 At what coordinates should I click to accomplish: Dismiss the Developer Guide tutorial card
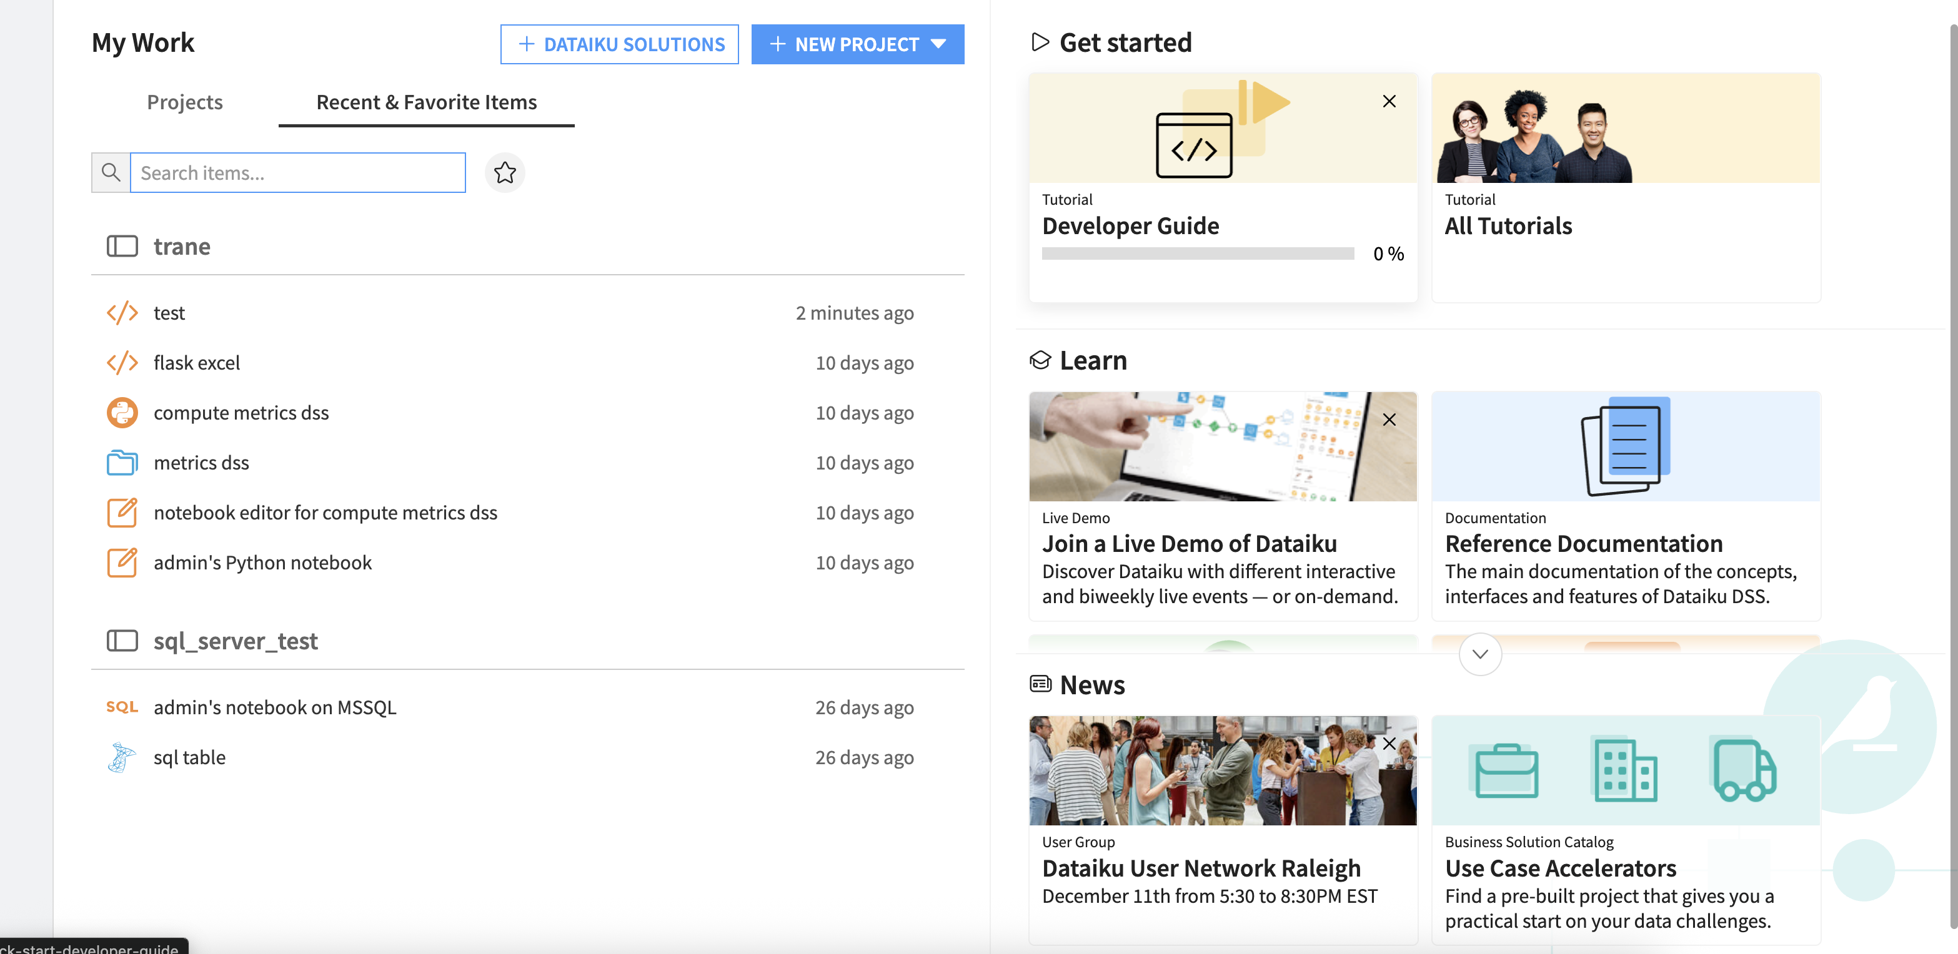click(1389, 101)
